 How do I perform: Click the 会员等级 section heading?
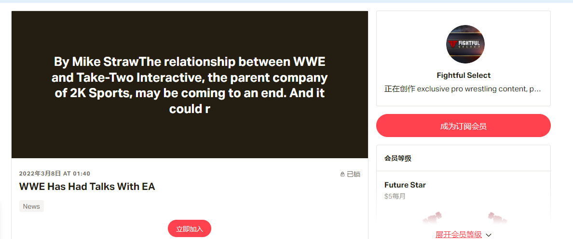click(398, 158)
